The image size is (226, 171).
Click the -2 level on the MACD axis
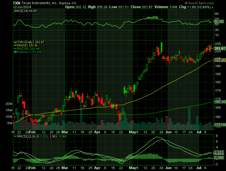[216, 164]
